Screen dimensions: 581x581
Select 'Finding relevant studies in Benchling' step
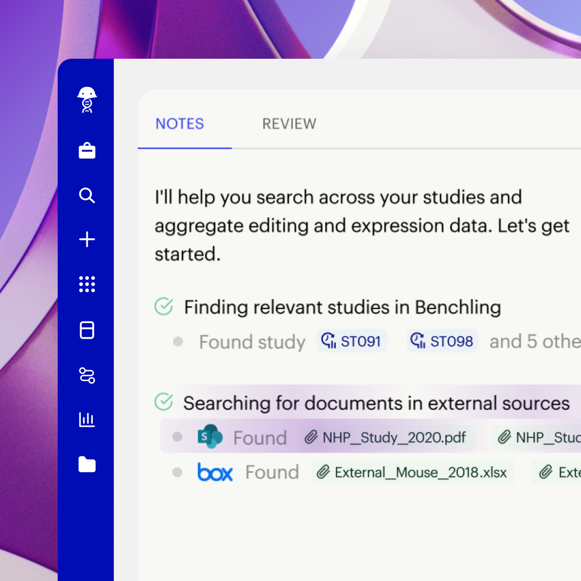tap(342, 307)
